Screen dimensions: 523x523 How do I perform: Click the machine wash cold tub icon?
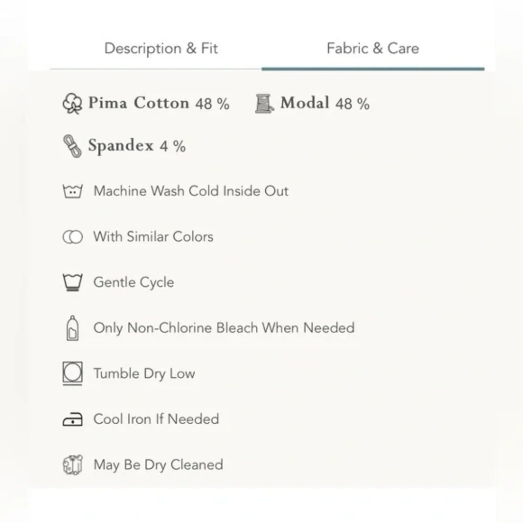73,191
